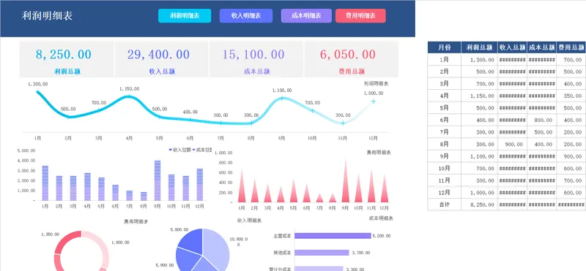Select the 4月 cell in table's 月份 column

[x=444, y=96]
